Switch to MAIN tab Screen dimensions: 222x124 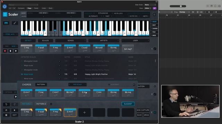(x=154, y=22)
